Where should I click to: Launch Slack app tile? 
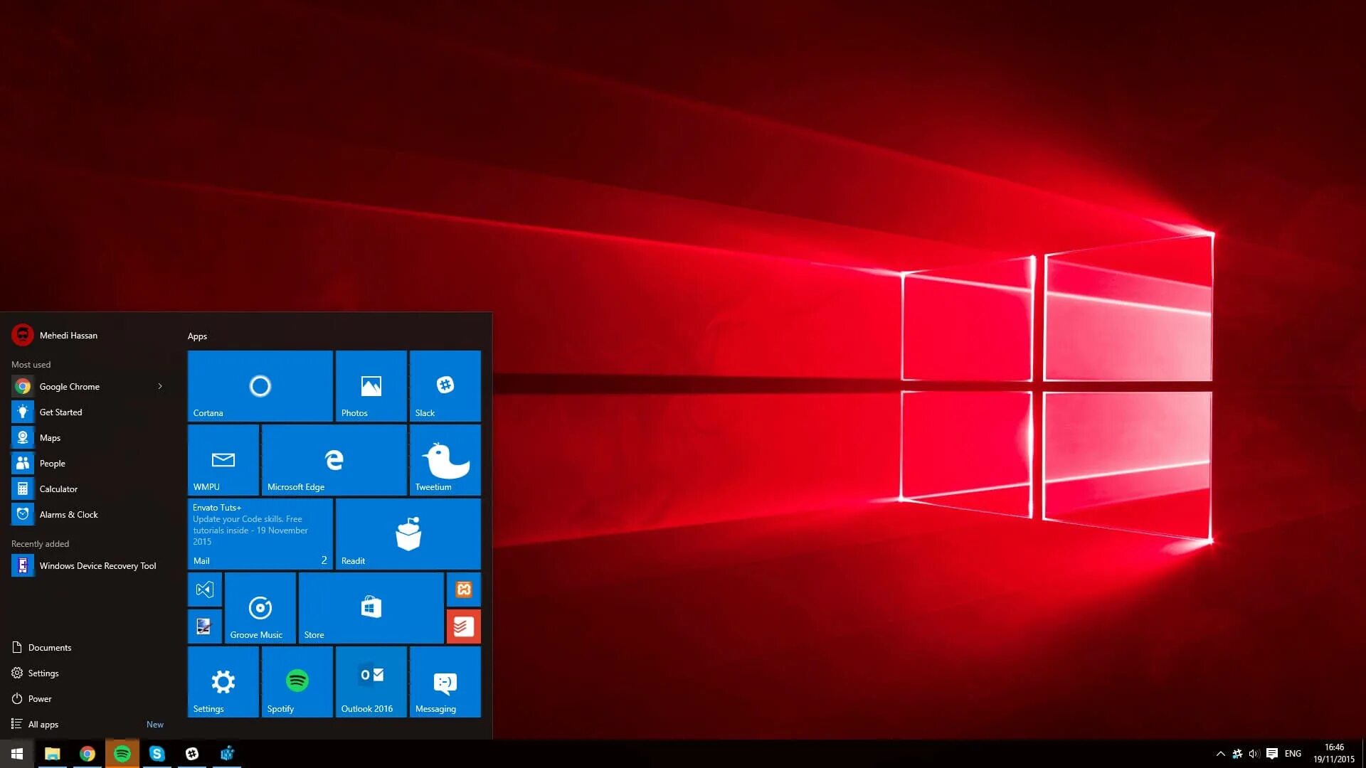coord(444,385)
